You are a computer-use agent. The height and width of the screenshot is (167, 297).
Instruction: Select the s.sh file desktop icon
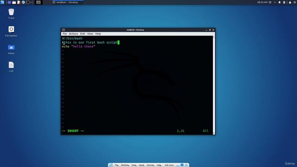coord(11,67)
